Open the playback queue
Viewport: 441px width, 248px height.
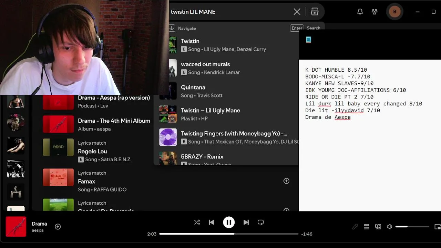[367, 227]
